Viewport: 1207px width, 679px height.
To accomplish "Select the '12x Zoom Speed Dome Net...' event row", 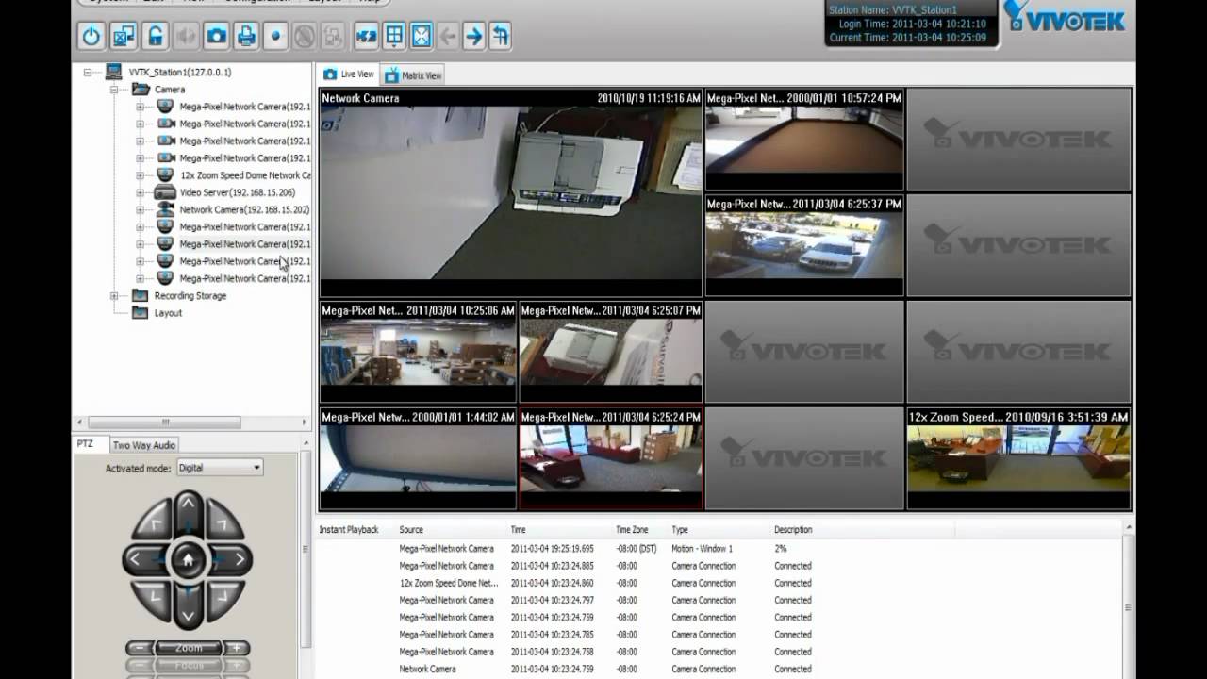I will tap(719, 583).
